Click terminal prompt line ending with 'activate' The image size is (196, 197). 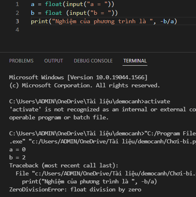click(90, 101)
